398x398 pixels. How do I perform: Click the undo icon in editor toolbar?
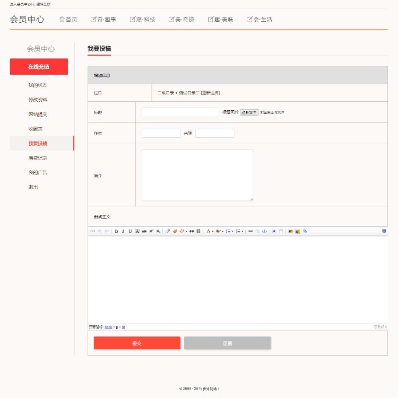click(x=99, y=231)
